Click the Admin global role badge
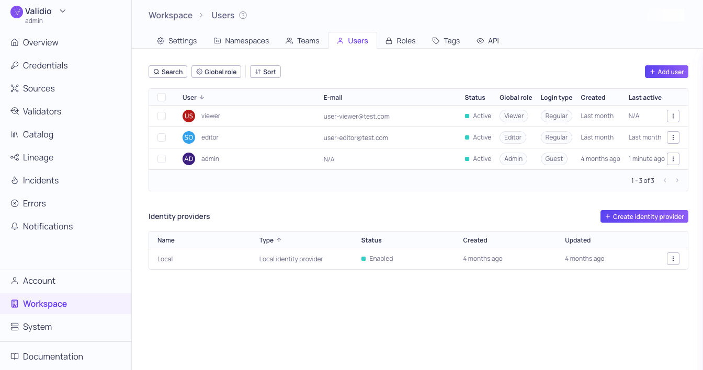This screenshot has width=703, height=370. (x=513, y=159)
